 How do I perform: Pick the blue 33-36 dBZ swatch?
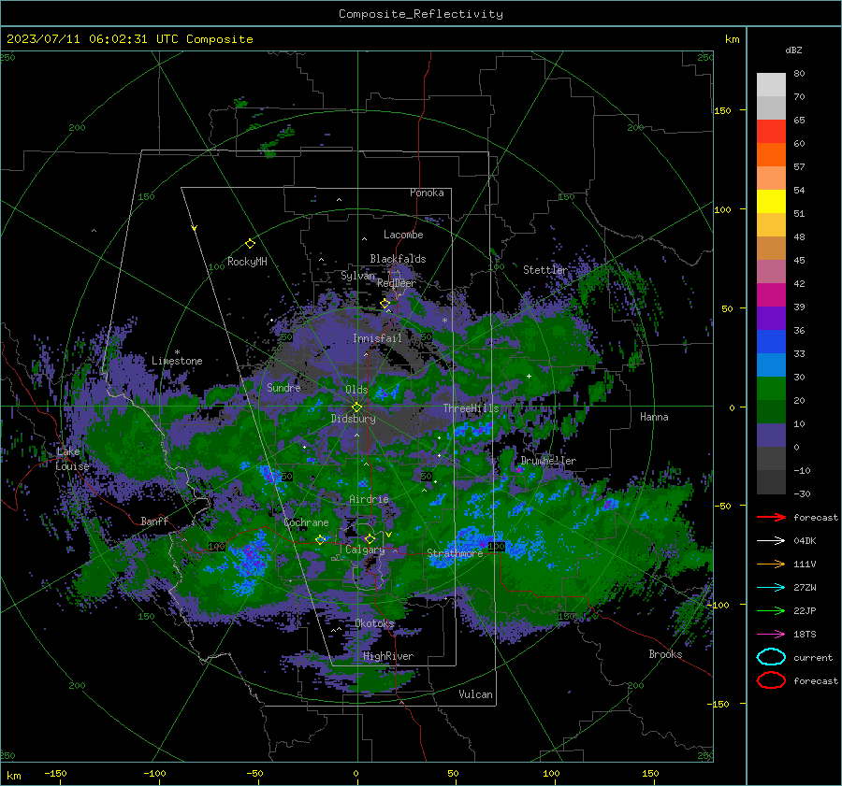click(x=771, y=342)
